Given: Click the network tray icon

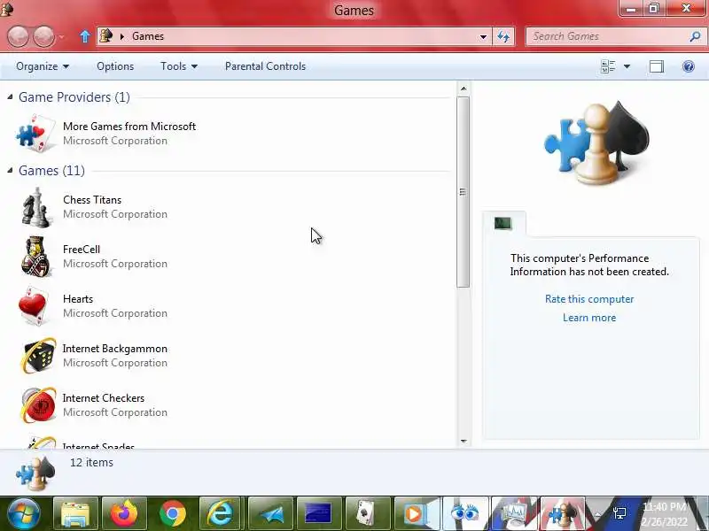Looking at the screenshot, I should pos(619,513).
